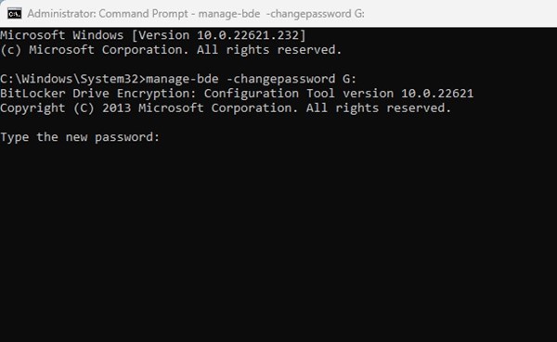
Task: Click "manage-bde" in the typed console command
Action: tap(182, 79)
